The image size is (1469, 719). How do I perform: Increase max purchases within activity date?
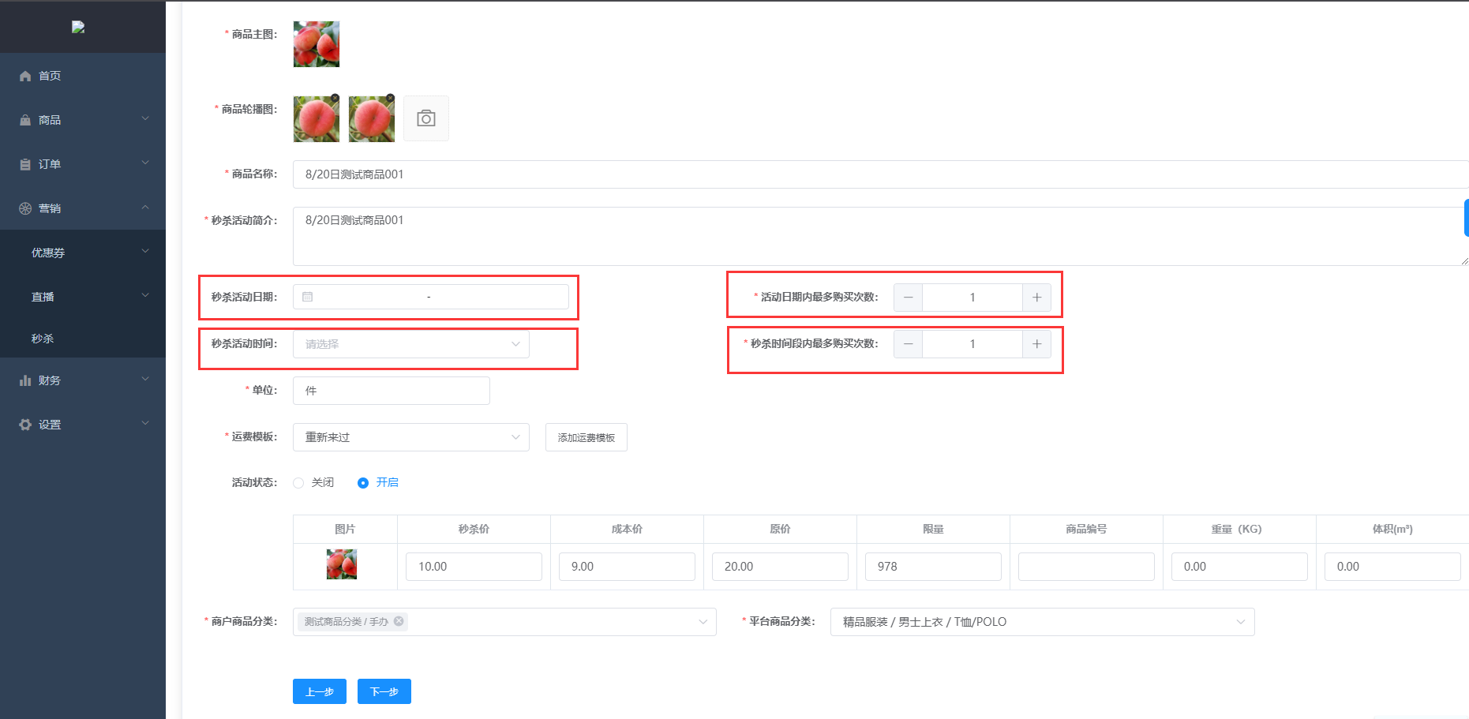(x=1036, y=298)
